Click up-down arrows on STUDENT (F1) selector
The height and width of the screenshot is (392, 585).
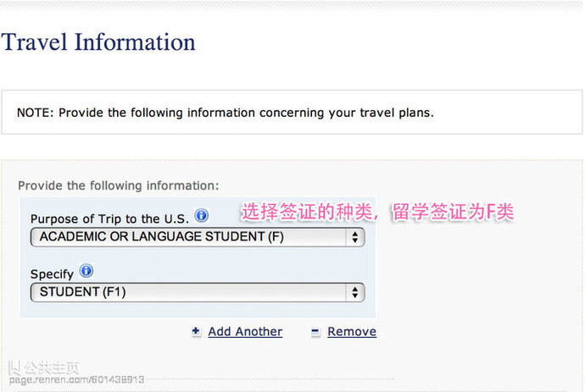click(354, 292)
